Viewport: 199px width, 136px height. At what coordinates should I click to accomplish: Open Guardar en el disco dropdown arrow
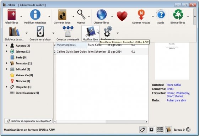53,33
